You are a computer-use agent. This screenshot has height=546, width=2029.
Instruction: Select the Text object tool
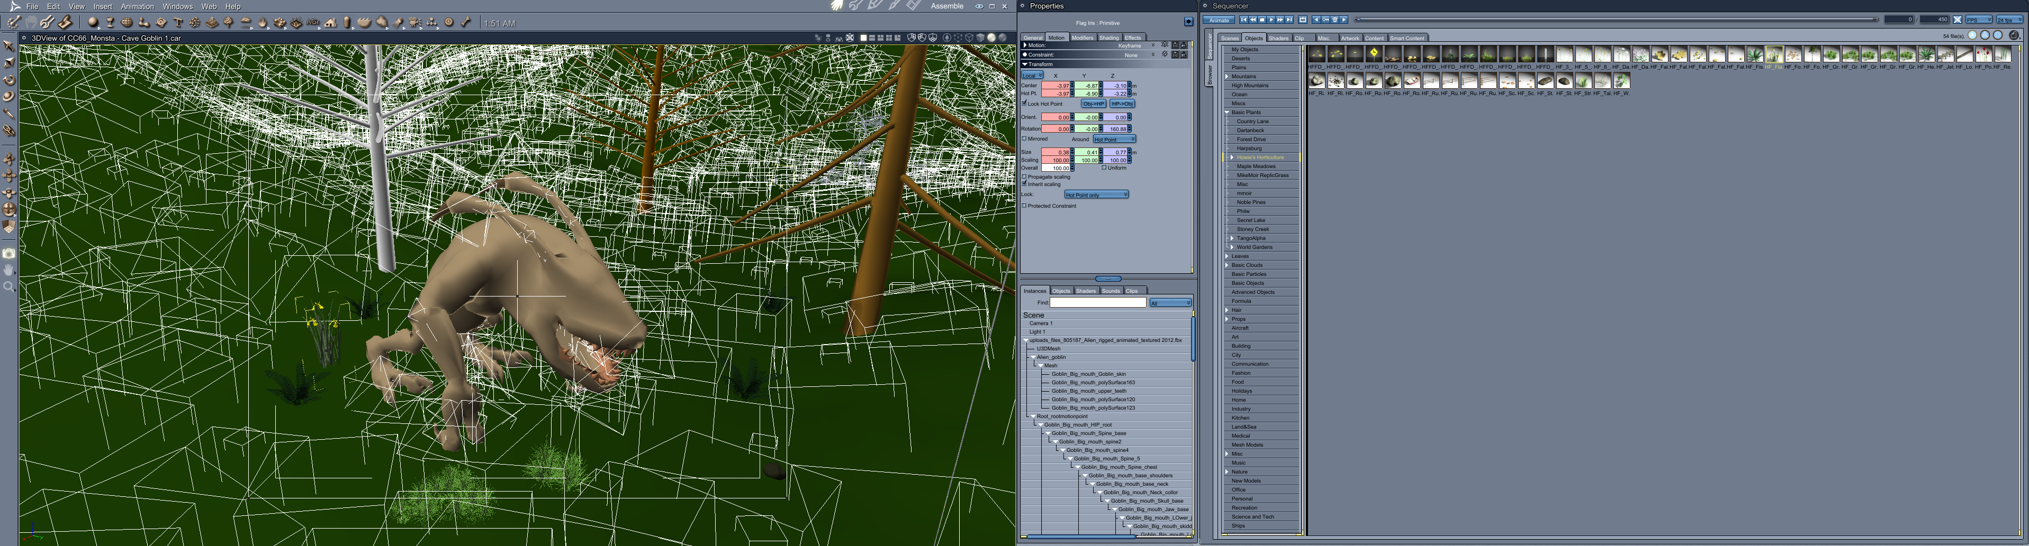tap(178, 23)
